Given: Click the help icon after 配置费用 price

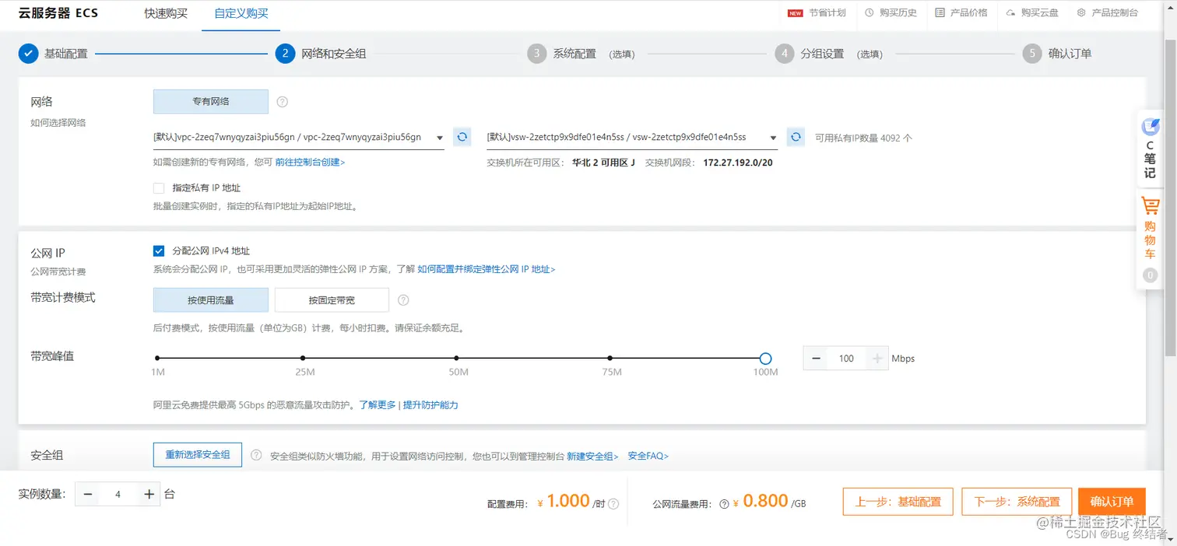Looking at the screenshot, I should coord(613,504).
